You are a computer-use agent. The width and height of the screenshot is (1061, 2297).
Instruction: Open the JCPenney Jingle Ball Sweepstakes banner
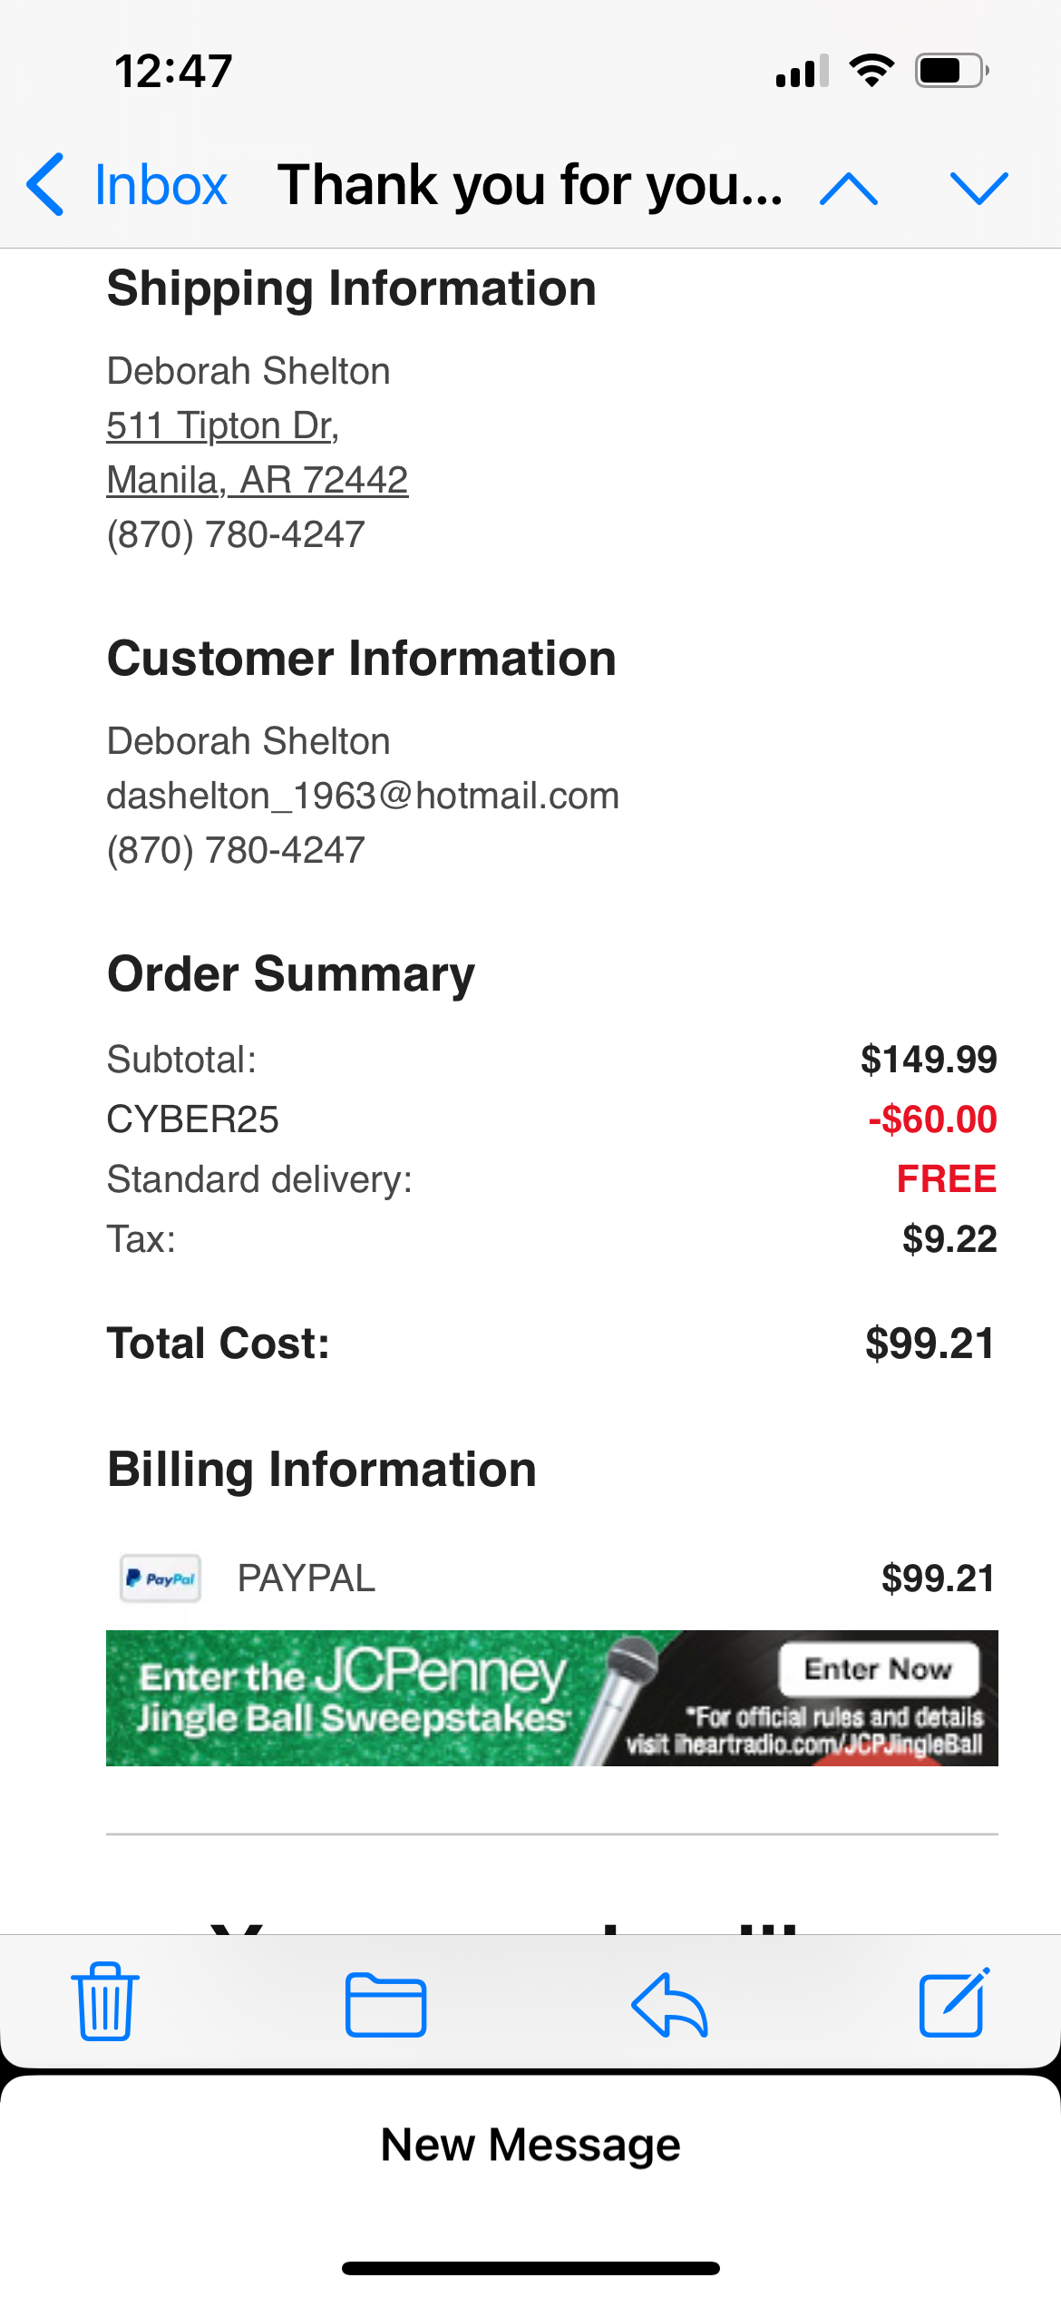pyautogui.click(x=551, y=1697)
